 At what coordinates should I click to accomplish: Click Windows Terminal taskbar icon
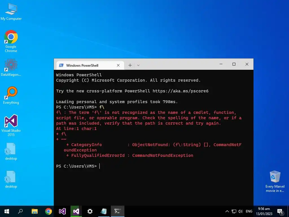click(x=117, y=211)
